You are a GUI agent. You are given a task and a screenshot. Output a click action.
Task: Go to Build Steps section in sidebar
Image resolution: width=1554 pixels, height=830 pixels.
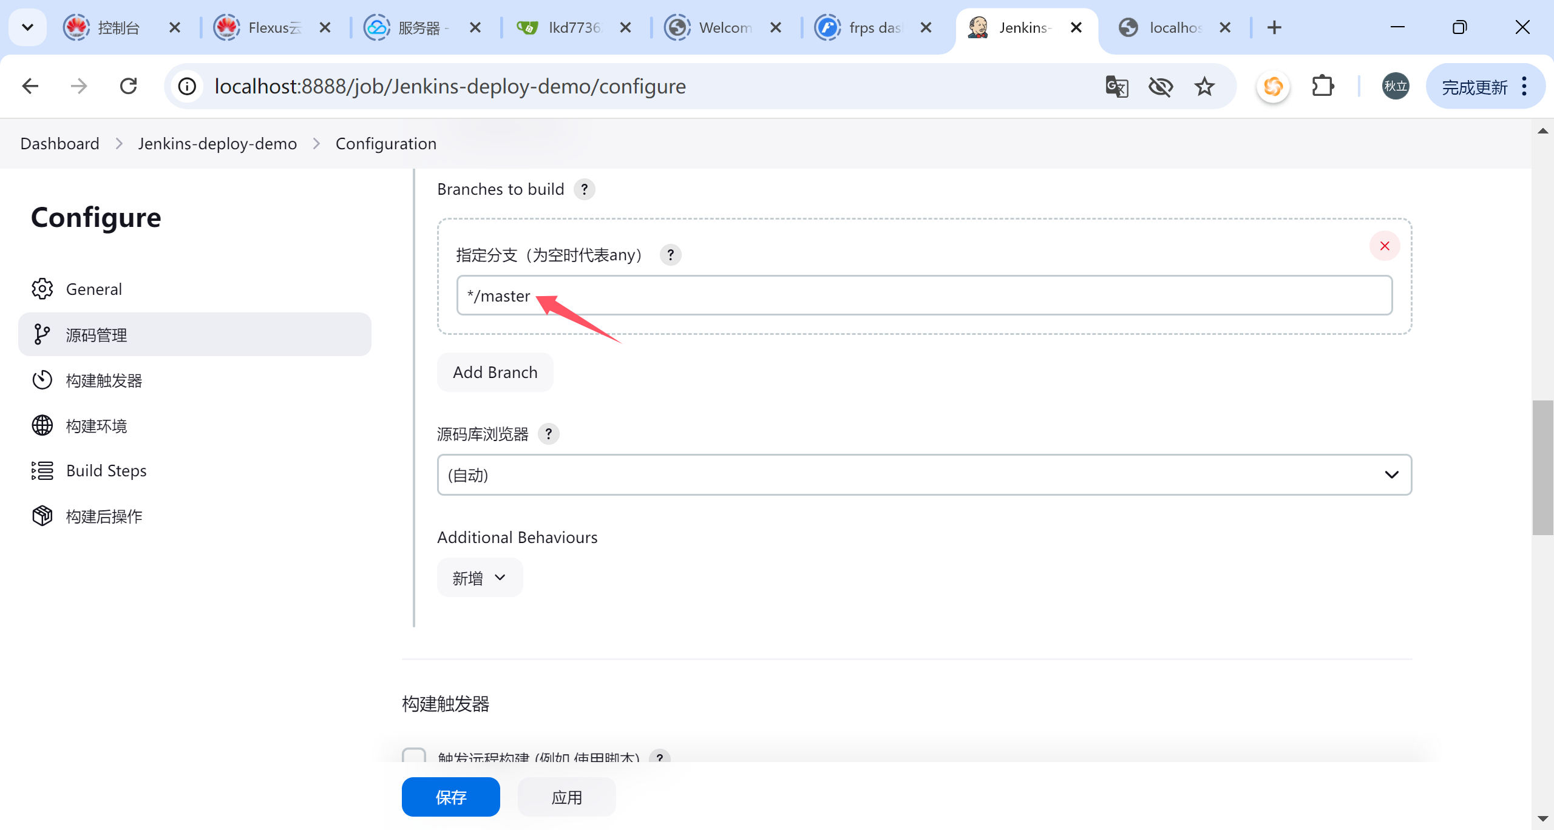(106, 471)
